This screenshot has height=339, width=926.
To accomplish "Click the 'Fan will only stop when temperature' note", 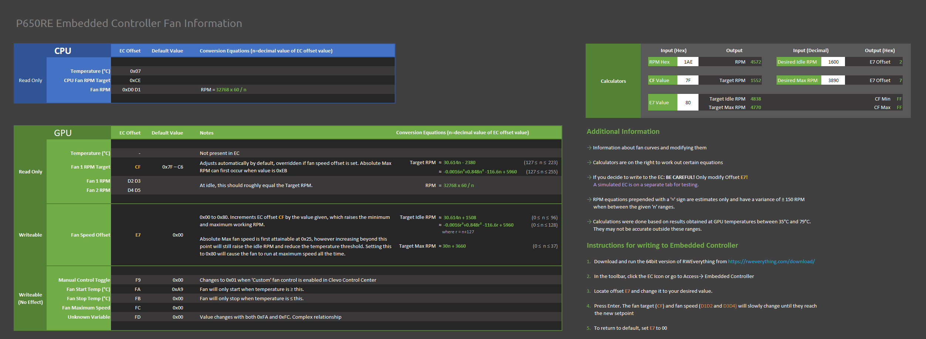I will (x=252, y=298).
